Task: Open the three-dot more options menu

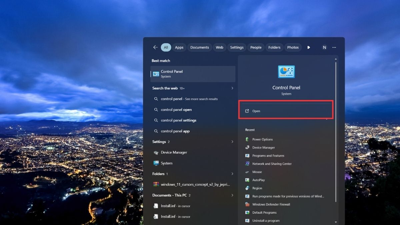Action: coord(334,47)
